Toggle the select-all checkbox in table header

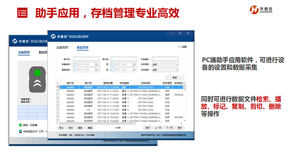point(58,83)
